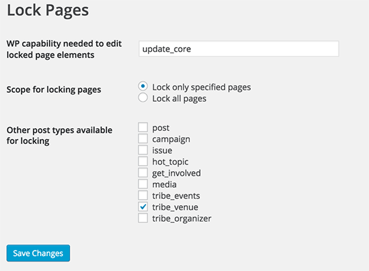Check the "get_involved" post type

pos(143,173)
